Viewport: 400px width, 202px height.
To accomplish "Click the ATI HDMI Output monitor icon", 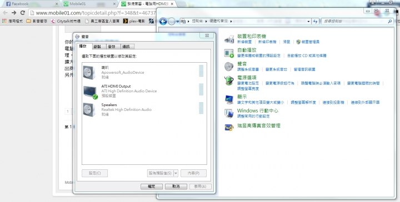I will point(91,92).
